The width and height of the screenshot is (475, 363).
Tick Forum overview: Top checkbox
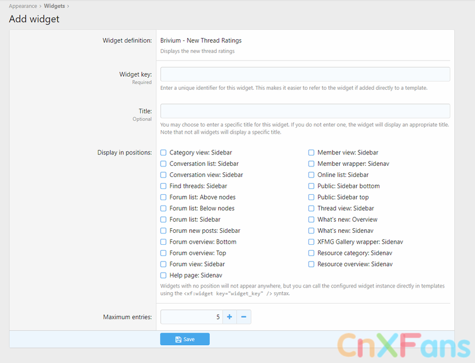tap(163, 253)
